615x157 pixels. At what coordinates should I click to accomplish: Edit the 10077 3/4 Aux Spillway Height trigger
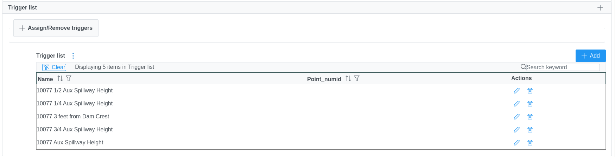coord(516,130)
